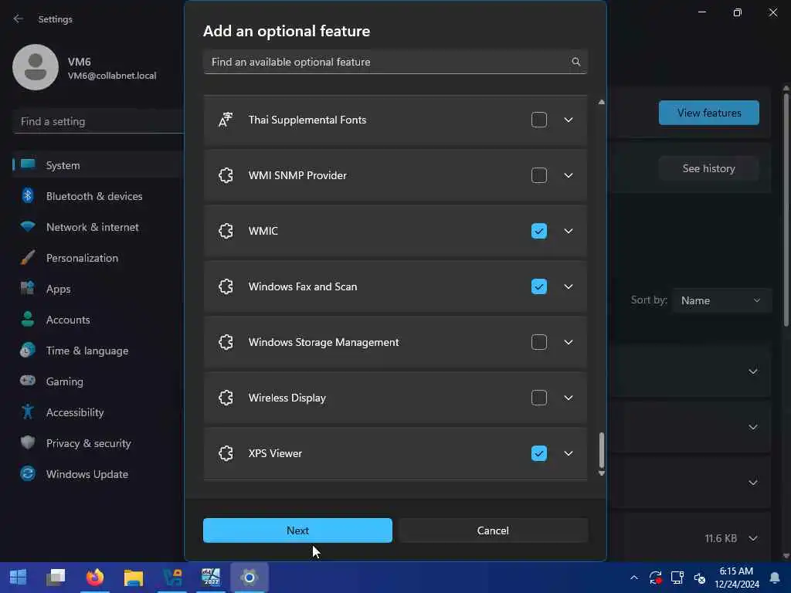Open Windows Update settings

click(x=98, y=474)
